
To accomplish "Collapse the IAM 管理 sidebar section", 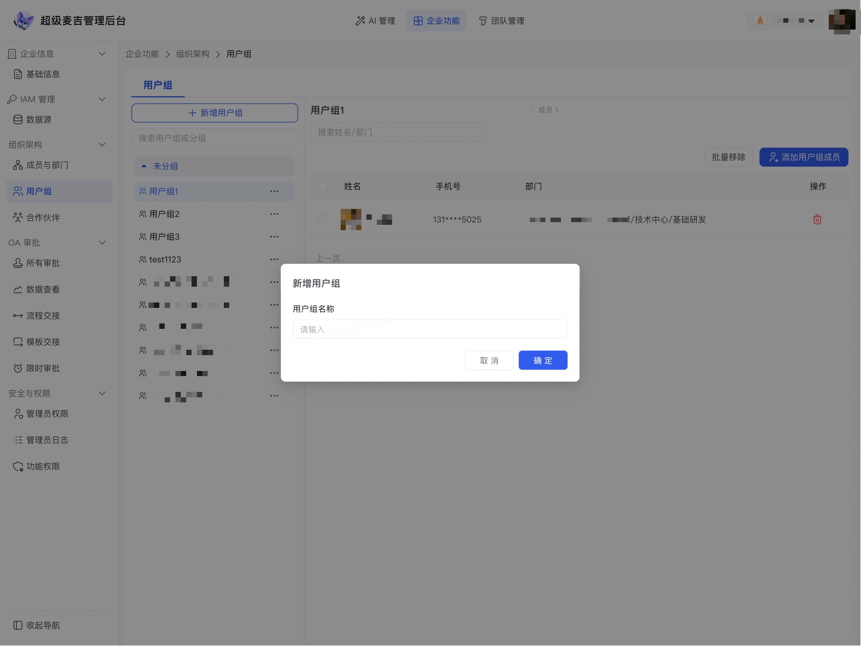I will point(102,99).
